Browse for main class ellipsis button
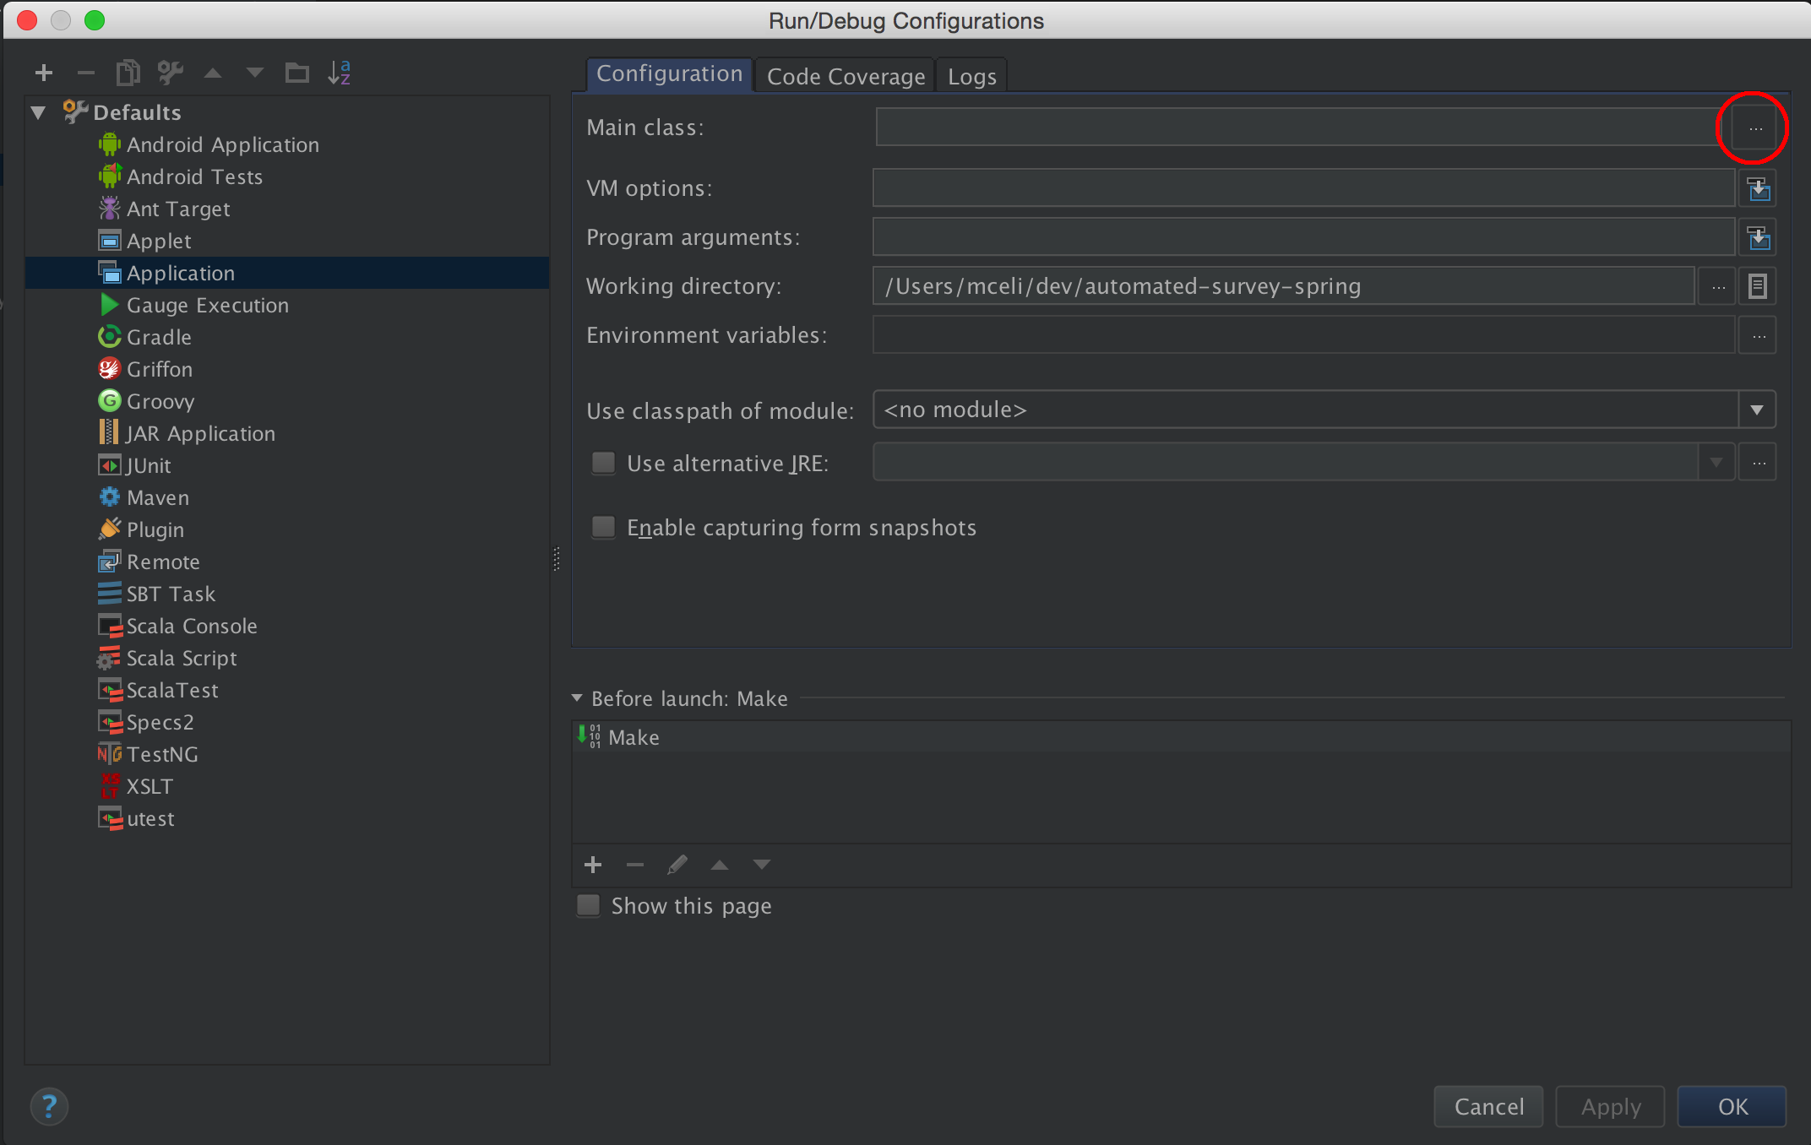Screen dimensions: 1811x1145 [1755, 128]
